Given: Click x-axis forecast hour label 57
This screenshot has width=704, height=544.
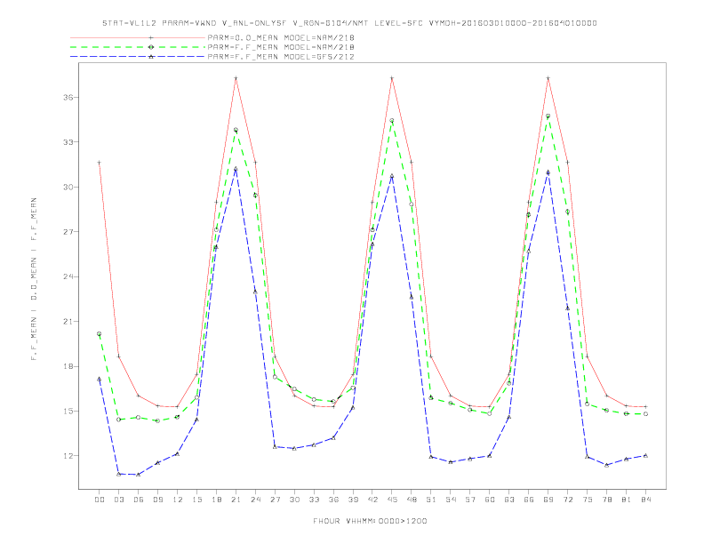Looking at the screenshot, I should 470,500.
